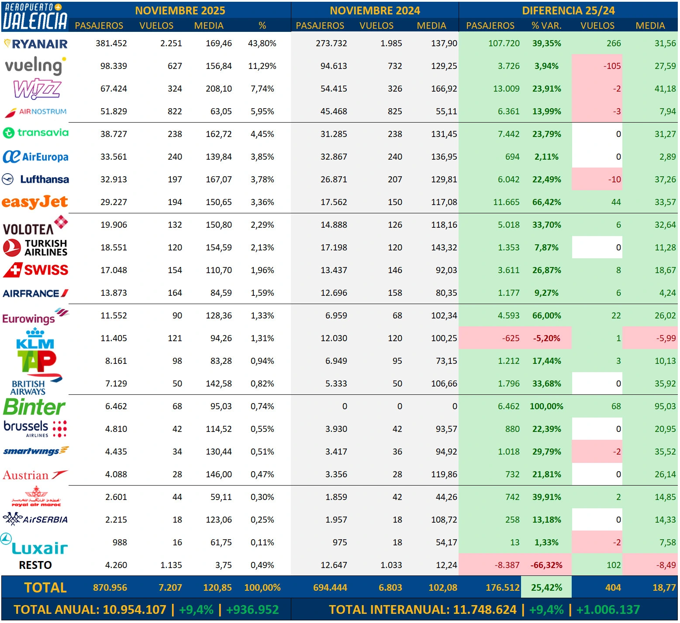
Task: Click the TOTAL INTERANUAL summary text
Action: [484, 609]
